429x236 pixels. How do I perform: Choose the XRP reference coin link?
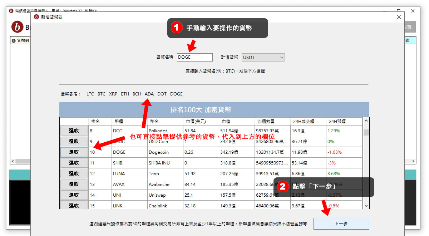[113, 94]
